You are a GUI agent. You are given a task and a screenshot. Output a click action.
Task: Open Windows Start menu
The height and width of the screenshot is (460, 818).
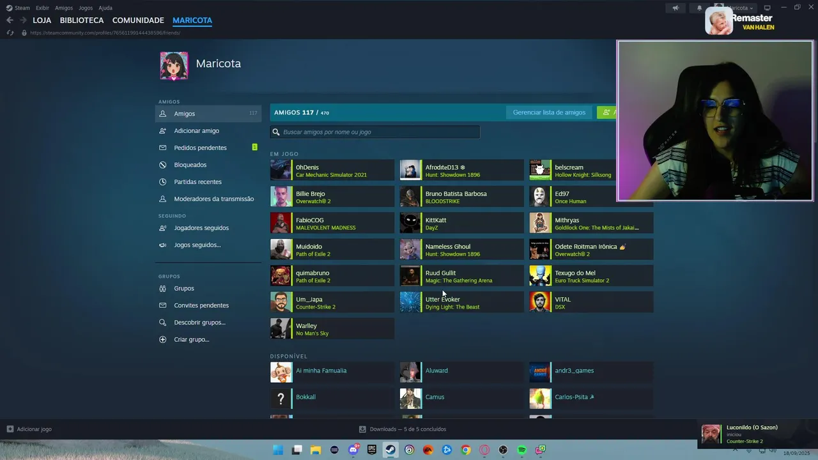click(x=278, y=450)
